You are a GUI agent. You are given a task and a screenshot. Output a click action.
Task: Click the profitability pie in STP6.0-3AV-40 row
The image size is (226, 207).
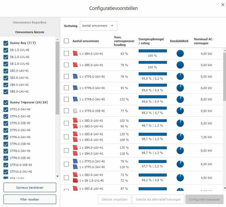(180, 88)
